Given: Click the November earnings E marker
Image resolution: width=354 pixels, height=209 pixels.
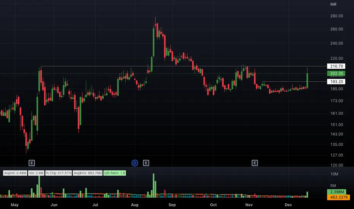Looking at the screenshot, I should click(x=254, y=163).
